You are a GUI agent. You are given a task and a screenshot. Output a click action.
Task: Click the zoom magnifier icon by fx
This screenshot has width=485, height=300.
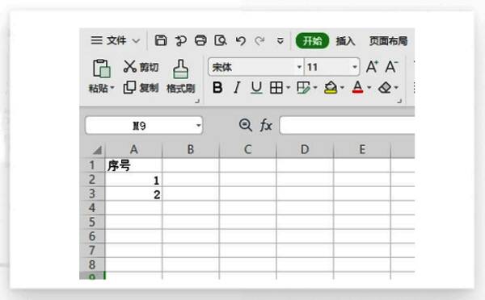246,125
